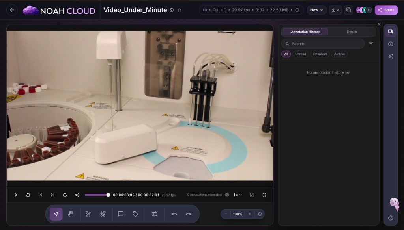Select the Archive filter chip

point(339,54)
